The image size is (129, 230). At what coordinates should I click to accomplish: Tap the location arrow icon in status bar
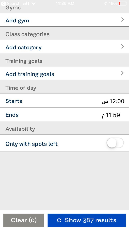105,3
